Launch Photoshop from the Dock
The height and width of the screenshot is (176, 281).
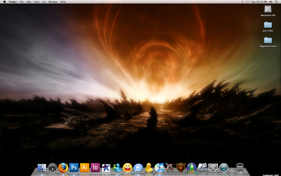coord(74,168)
